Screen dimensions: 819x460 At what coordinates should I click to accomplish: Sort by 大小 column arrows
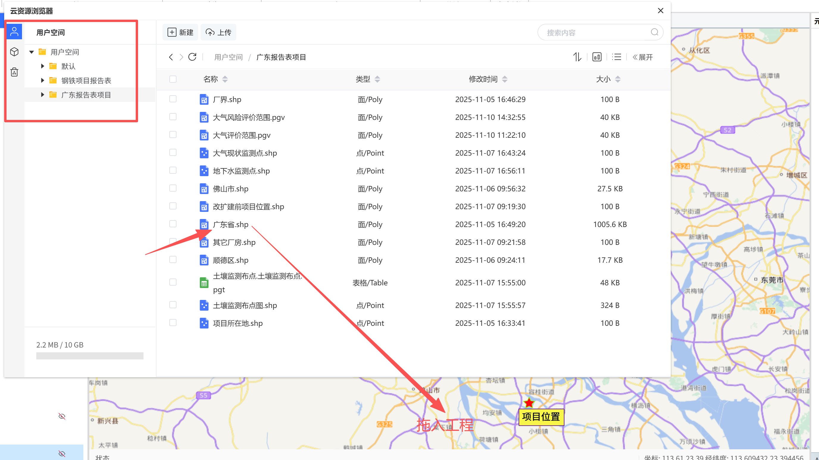(618, 79)
